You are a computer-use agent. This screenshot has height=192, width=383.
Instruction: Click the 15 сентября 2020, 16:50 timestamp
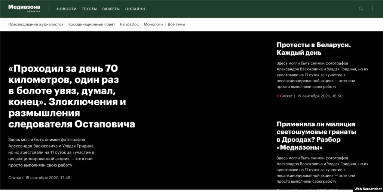[320, 96]
